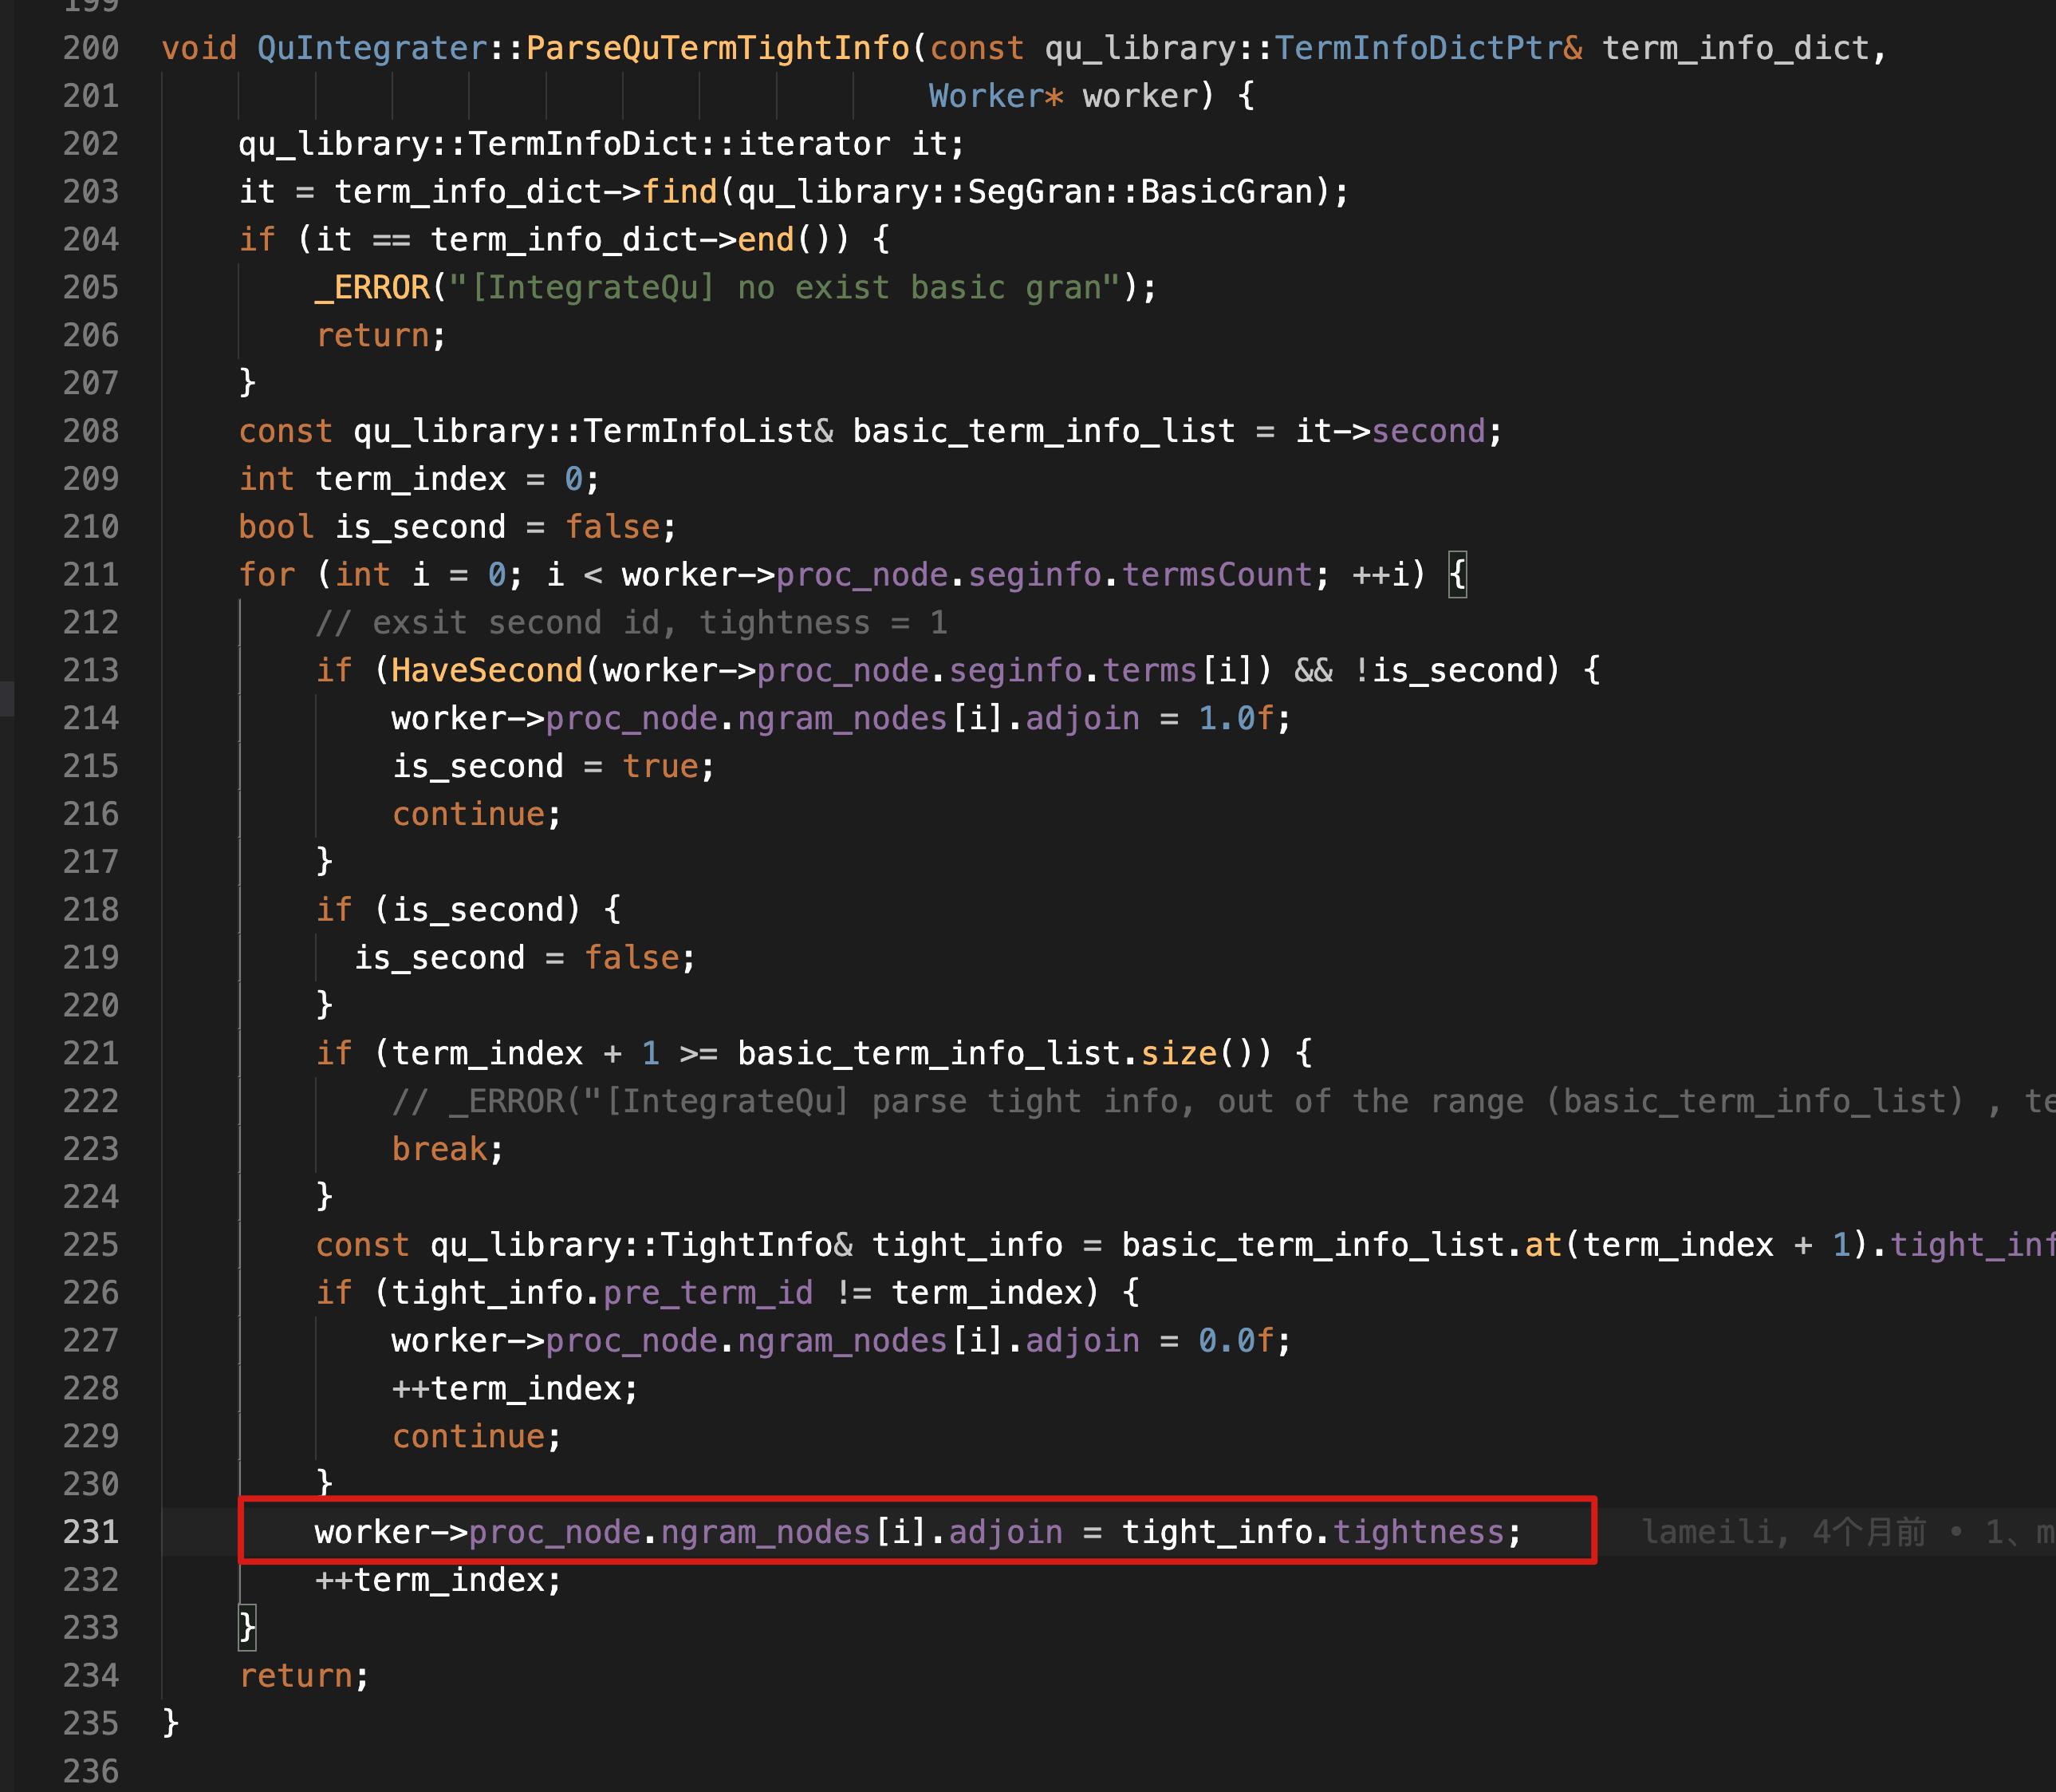Place cursor on HaveSecond function call

[486, 670]
